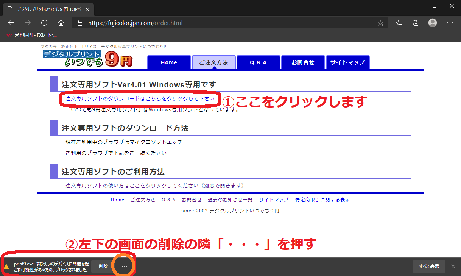Expand download options next to 削除
461x276 pixels.
click(x=125, y=267)
